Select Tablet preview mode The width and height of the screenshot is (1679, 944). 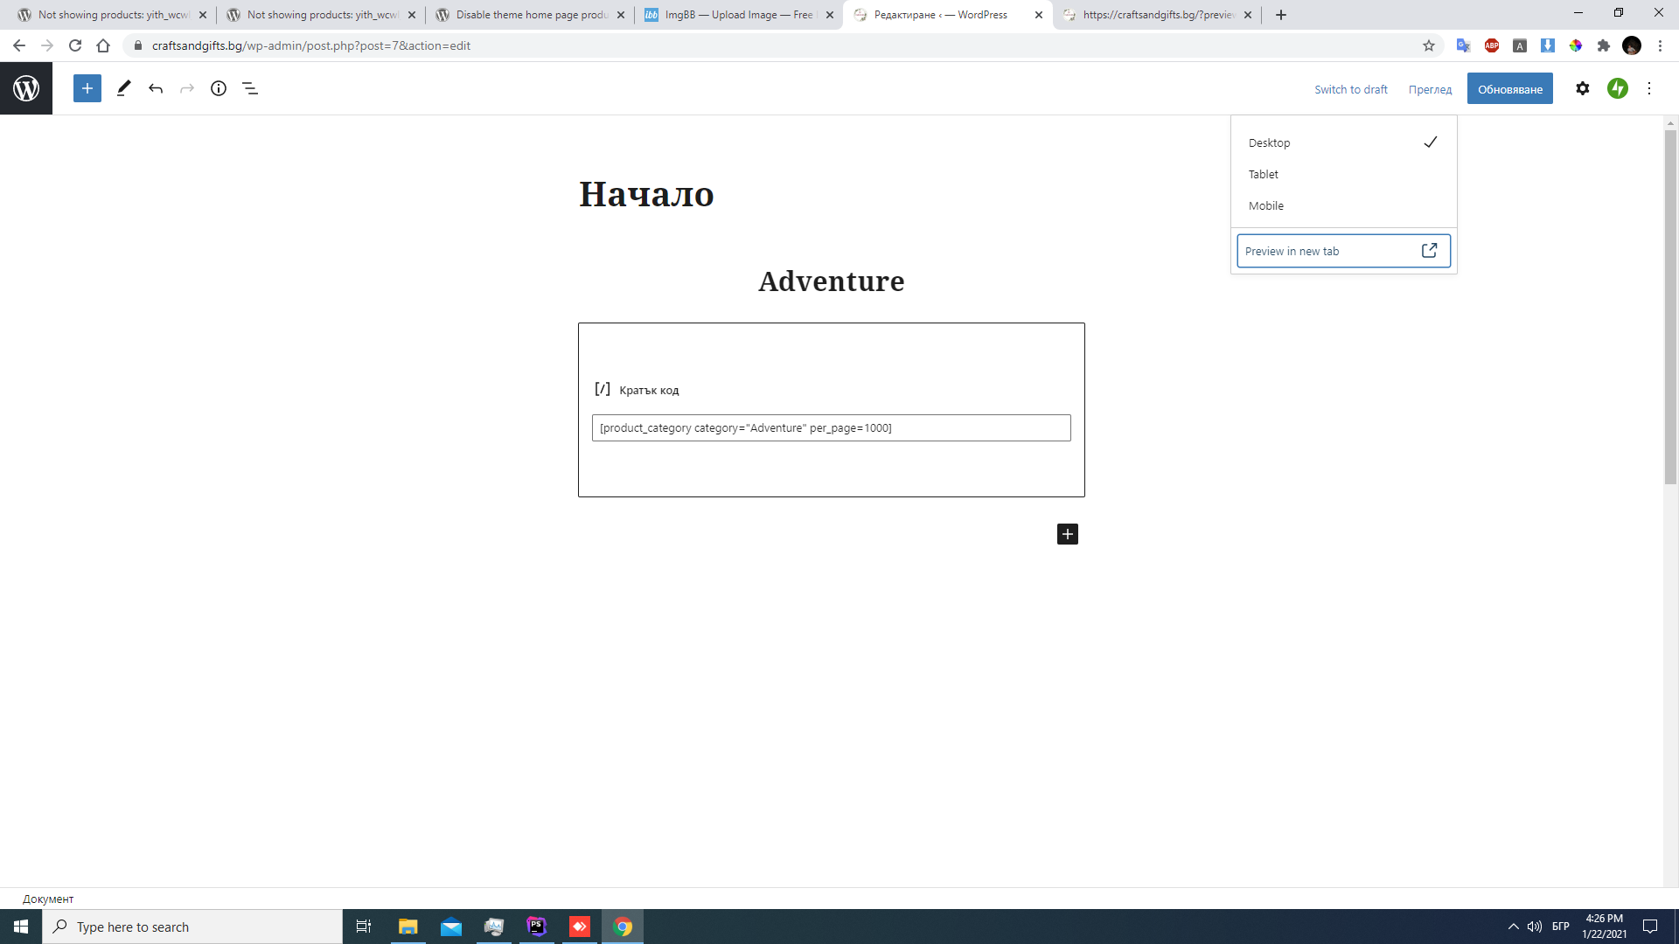coord(1343,174)
